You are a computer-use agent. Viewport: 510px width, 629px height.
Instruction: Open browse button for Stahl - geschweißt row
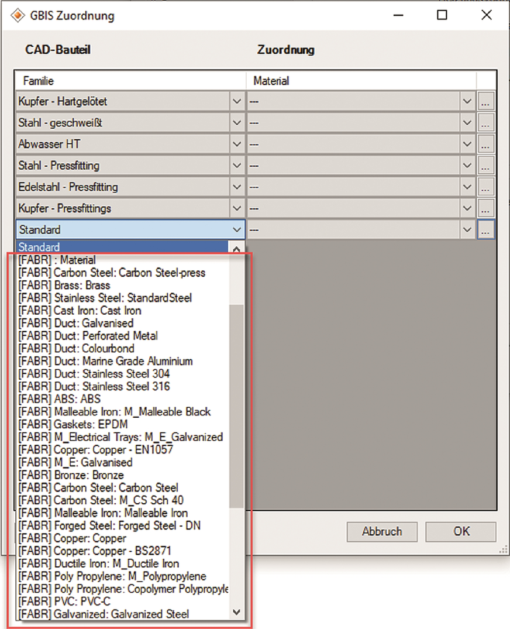point(486,123)
